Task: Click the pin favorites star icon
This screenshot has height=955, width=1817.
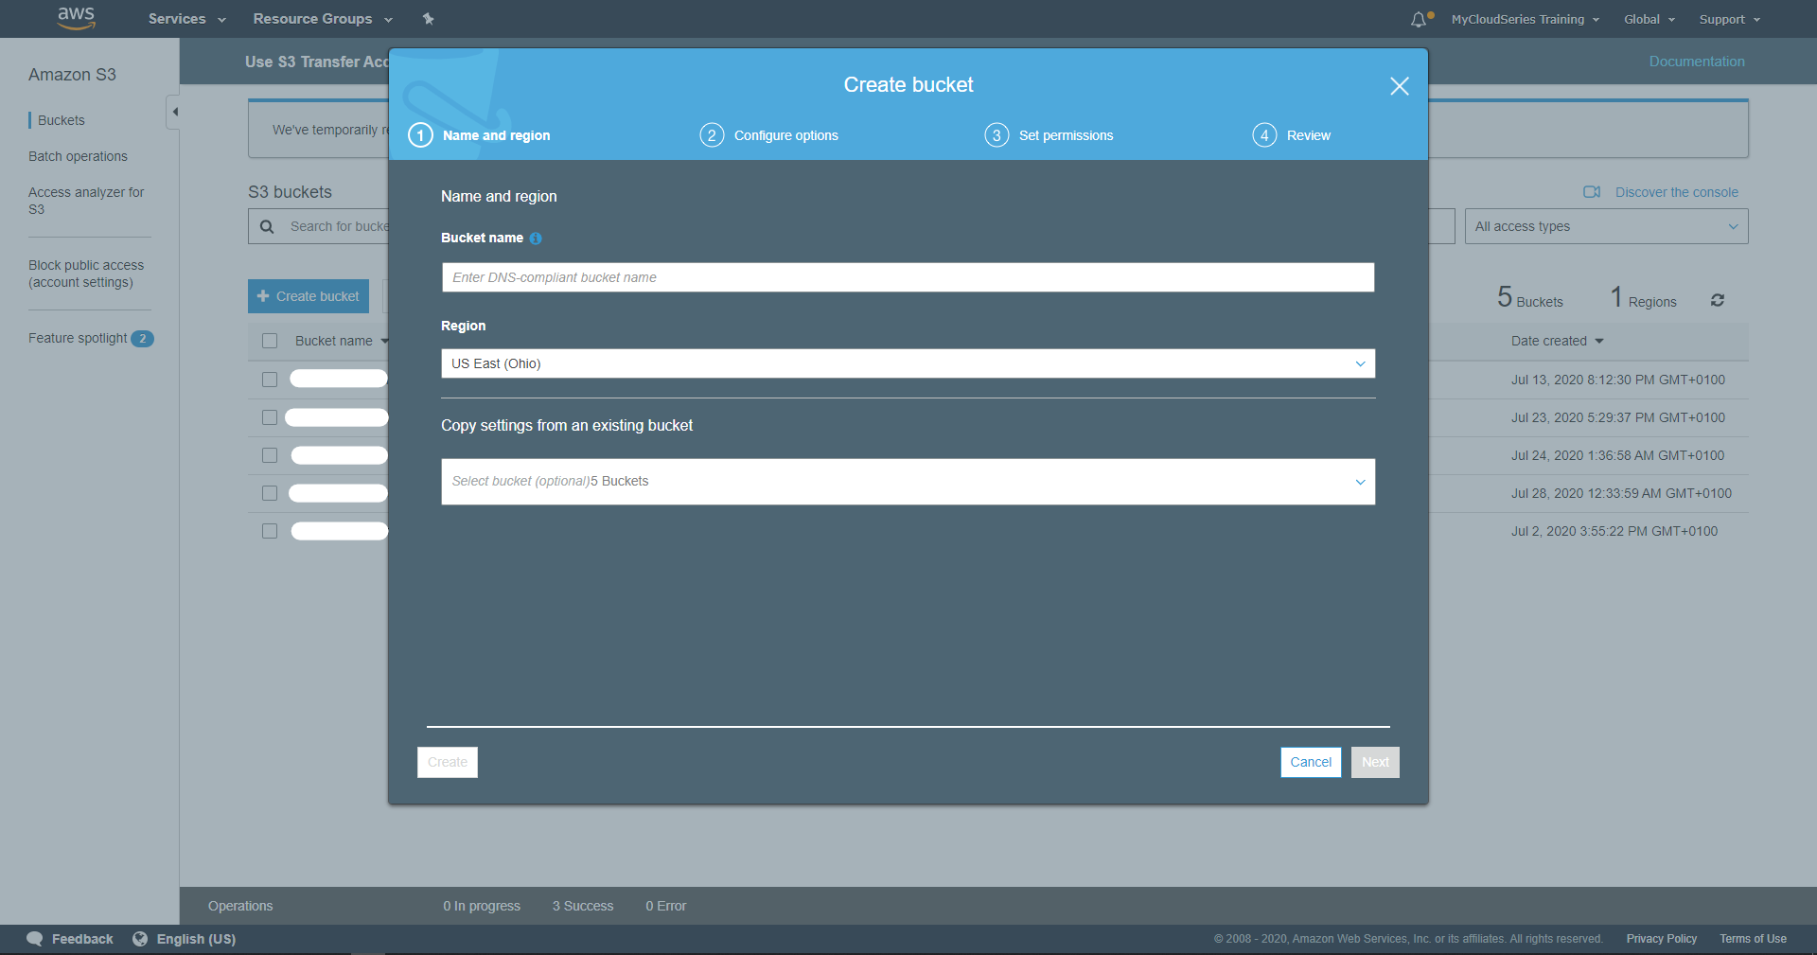Action: point(428,18)
